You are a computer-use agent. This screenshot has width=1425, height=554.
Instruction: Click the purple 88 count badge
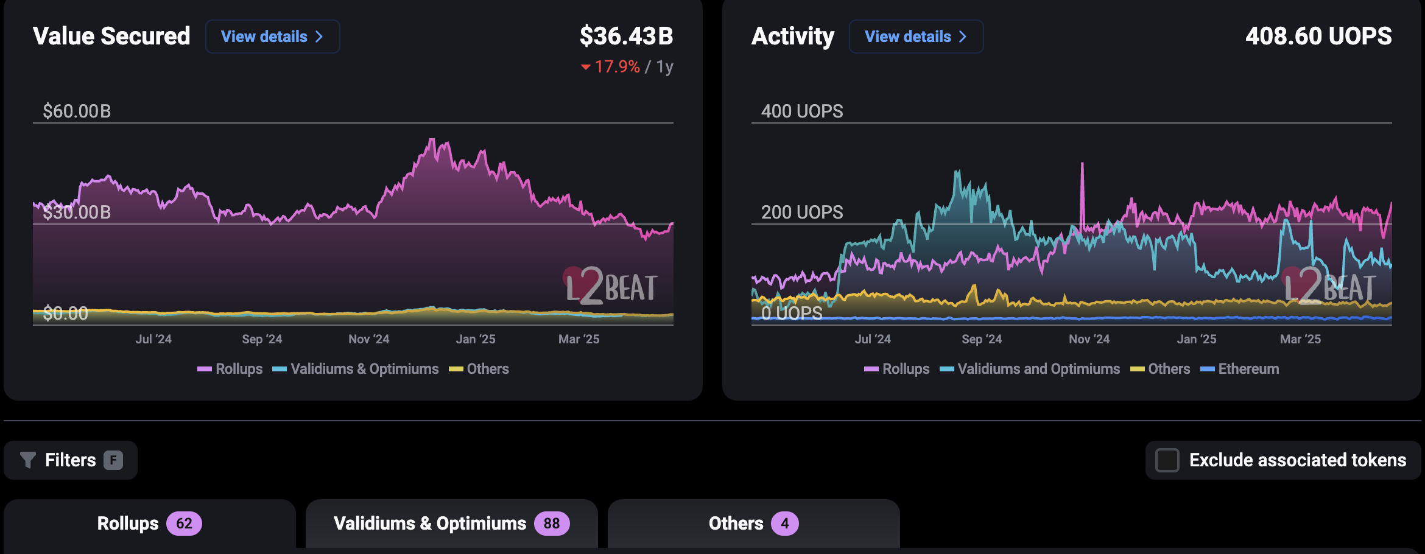[x=553, y=522]
